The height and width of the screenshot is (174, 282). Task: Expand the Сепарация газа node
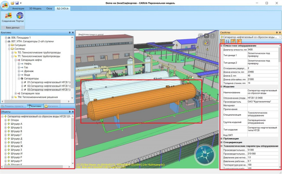click(16, 93)
